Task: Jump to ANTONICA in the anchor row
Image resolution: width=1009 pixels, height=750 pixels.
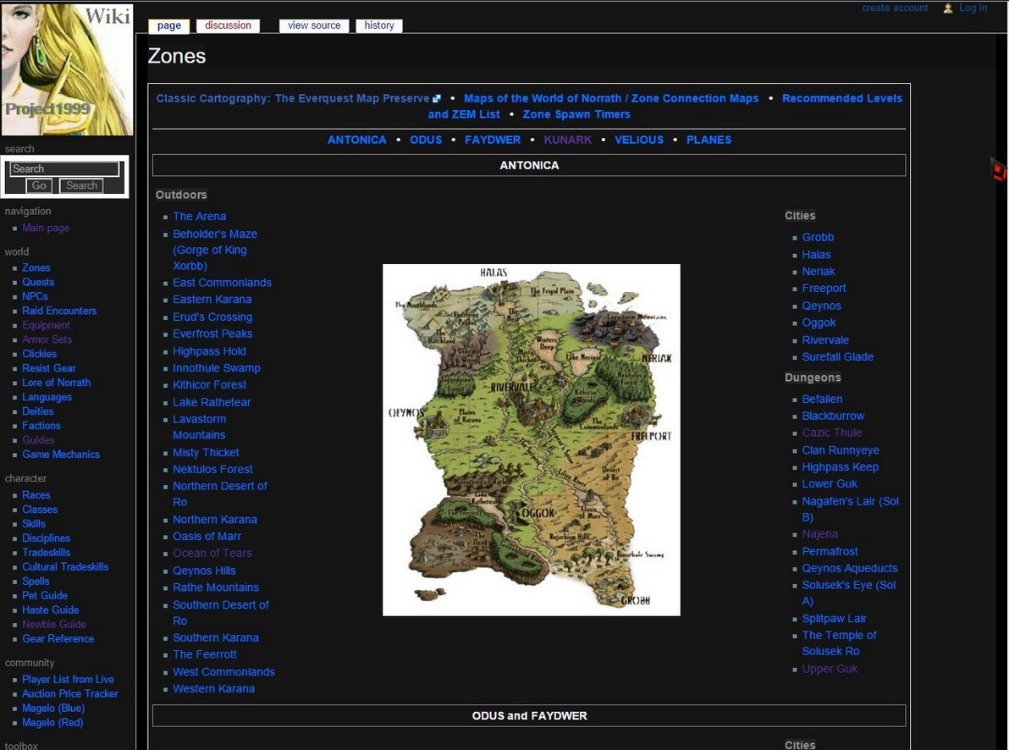Action: click(x=357, y=140)
